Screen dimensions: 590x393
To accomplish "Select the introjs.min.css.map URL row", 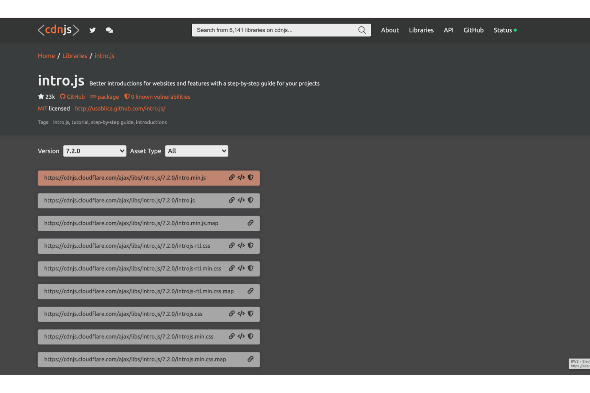I will 149,360.
